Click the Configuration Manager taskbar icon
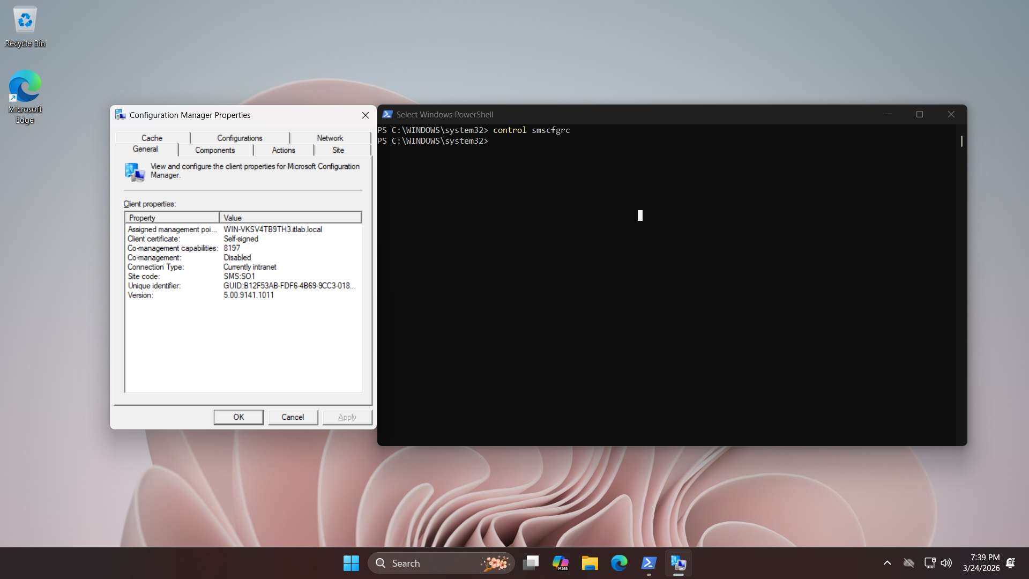Screen dimensions: 1029x579 coord(678,563)
